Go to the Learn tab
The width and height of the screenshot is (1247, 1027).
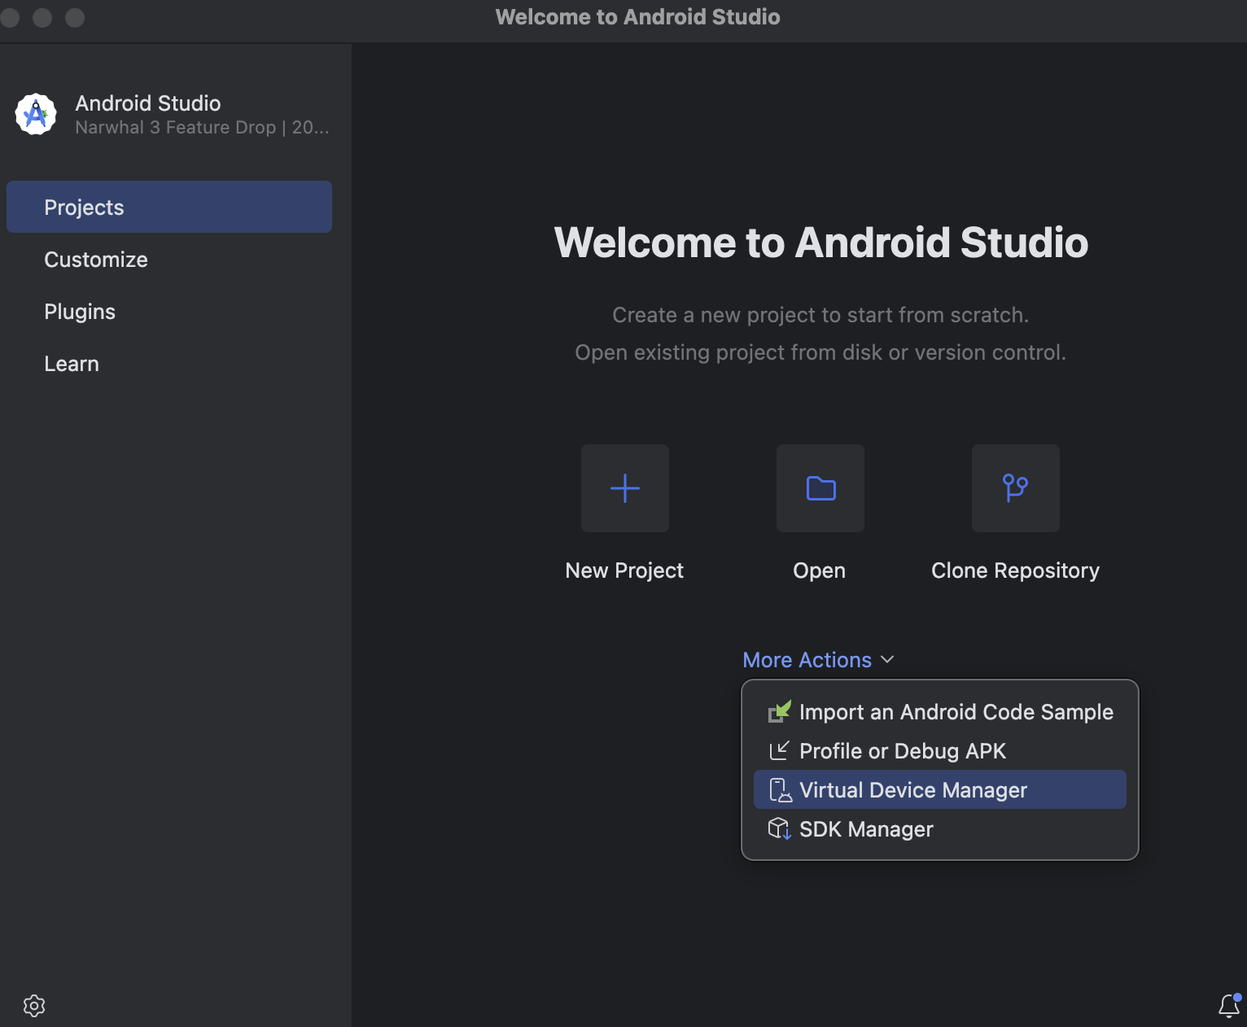72,364
